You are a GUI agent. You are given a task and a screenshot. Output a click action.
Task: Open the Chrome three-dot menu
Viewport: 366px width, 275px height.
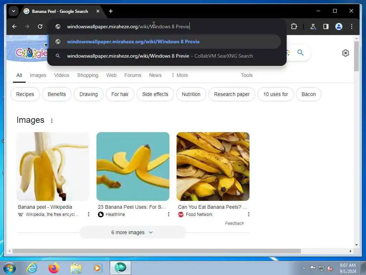tap(352, 26)
